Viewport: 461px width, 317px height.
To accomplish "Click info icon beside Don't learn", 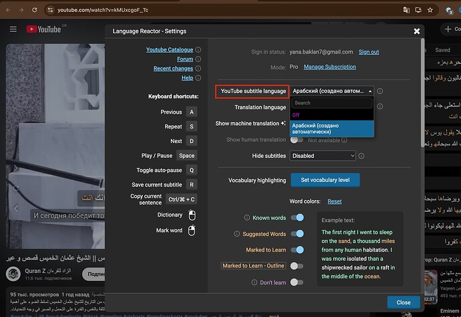I will (x=254, y=282).
